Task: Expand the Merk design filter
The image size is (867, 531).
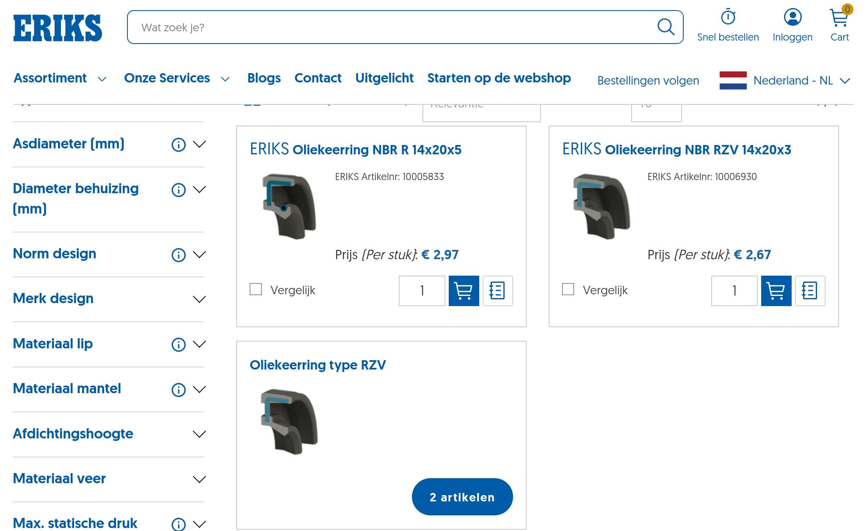Action: (199, 299)
